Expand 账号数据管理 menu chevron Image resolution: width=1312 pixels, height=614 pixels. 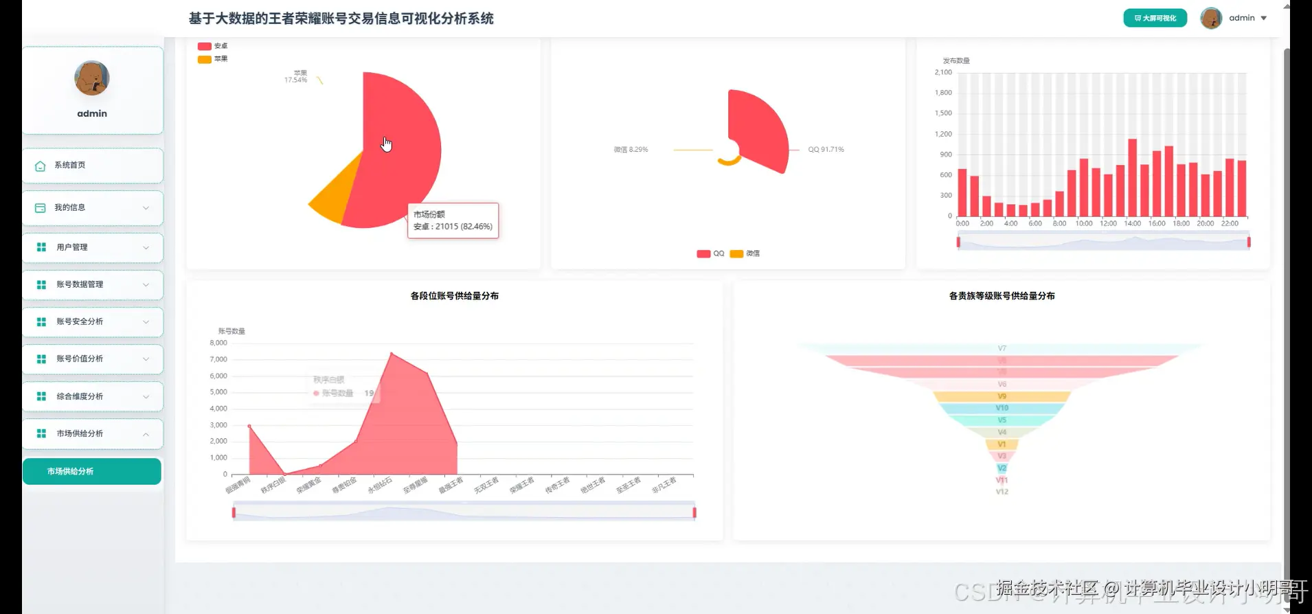146,284
